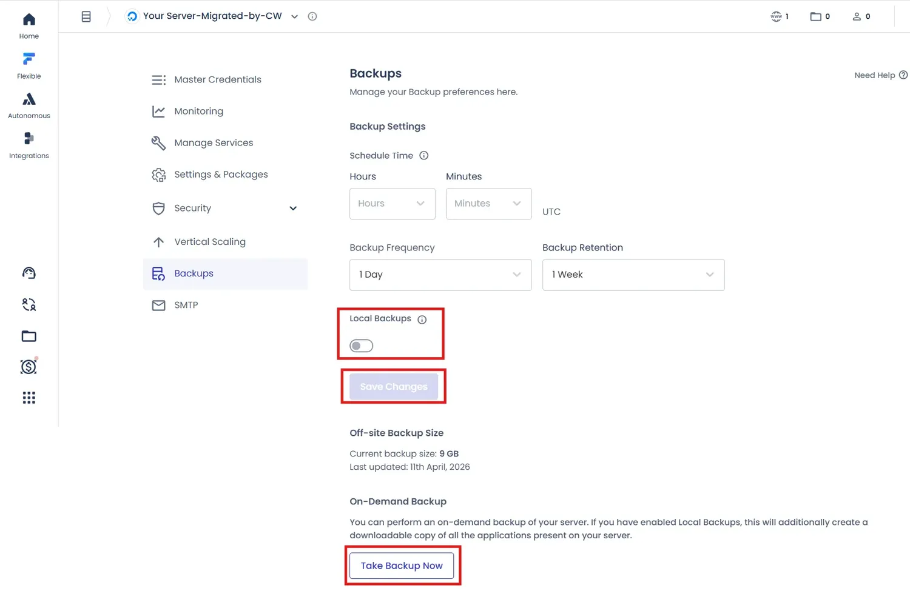Click the Last updated: 11th April, 2026 text
This screenshot has width=910, height=591.
409,467
